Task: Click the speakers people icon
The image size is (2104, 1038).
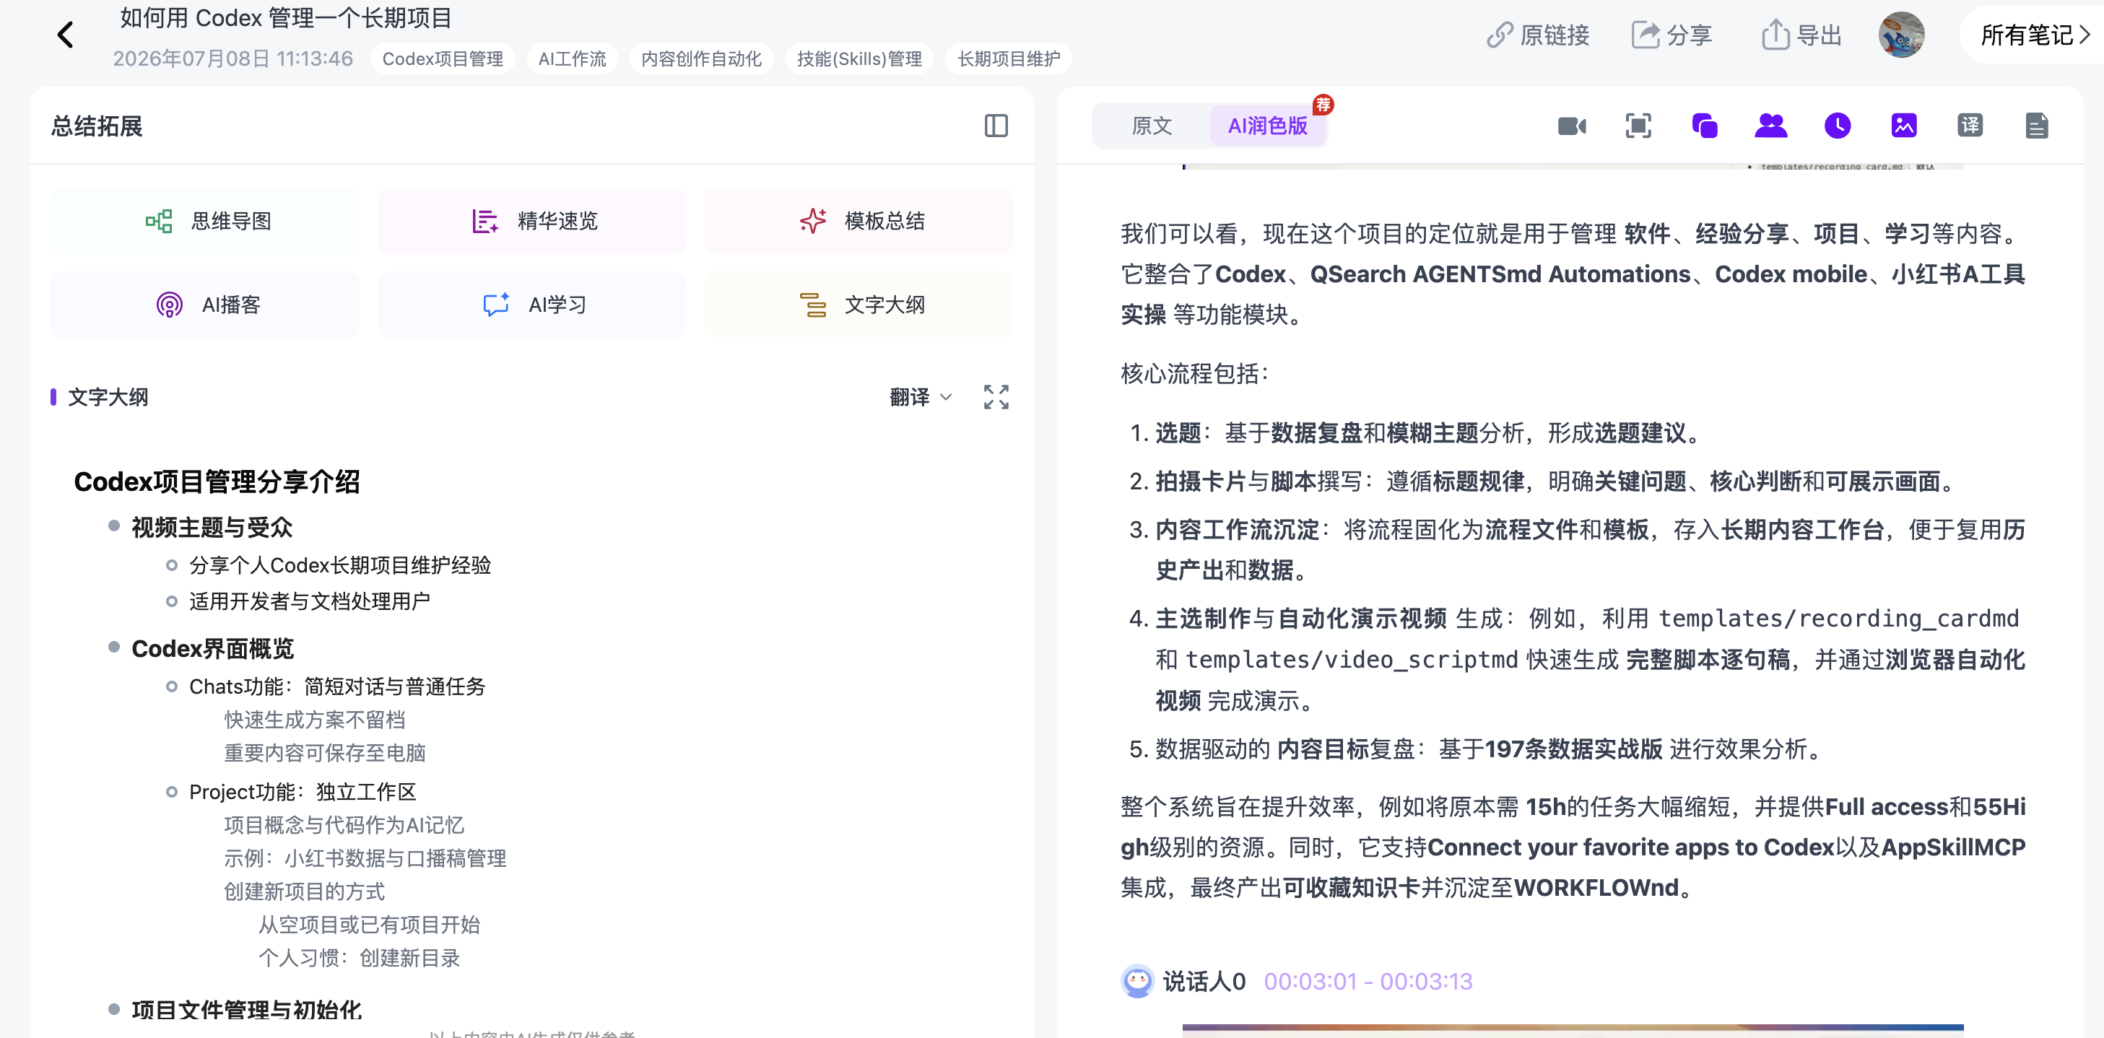Action: [x=1770, y=126]
